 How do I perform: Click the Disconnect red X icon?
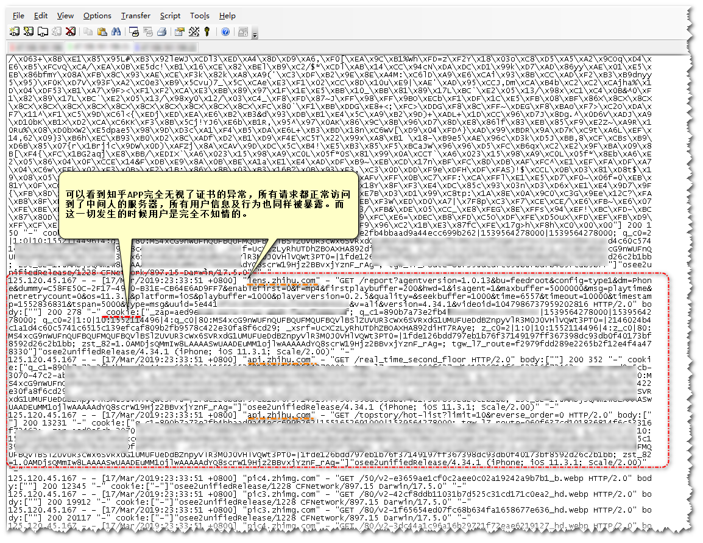tap(70, 32)
